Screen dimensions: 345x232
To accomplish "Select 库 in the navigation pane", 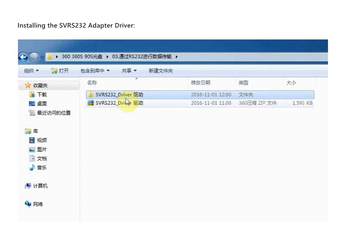I will point(35,131).
